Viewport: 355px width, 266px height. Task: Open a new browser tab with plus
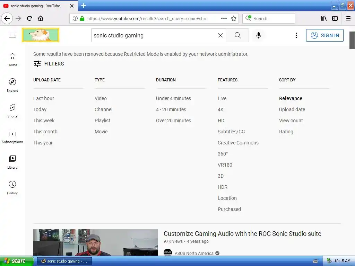tap(84, 6)
